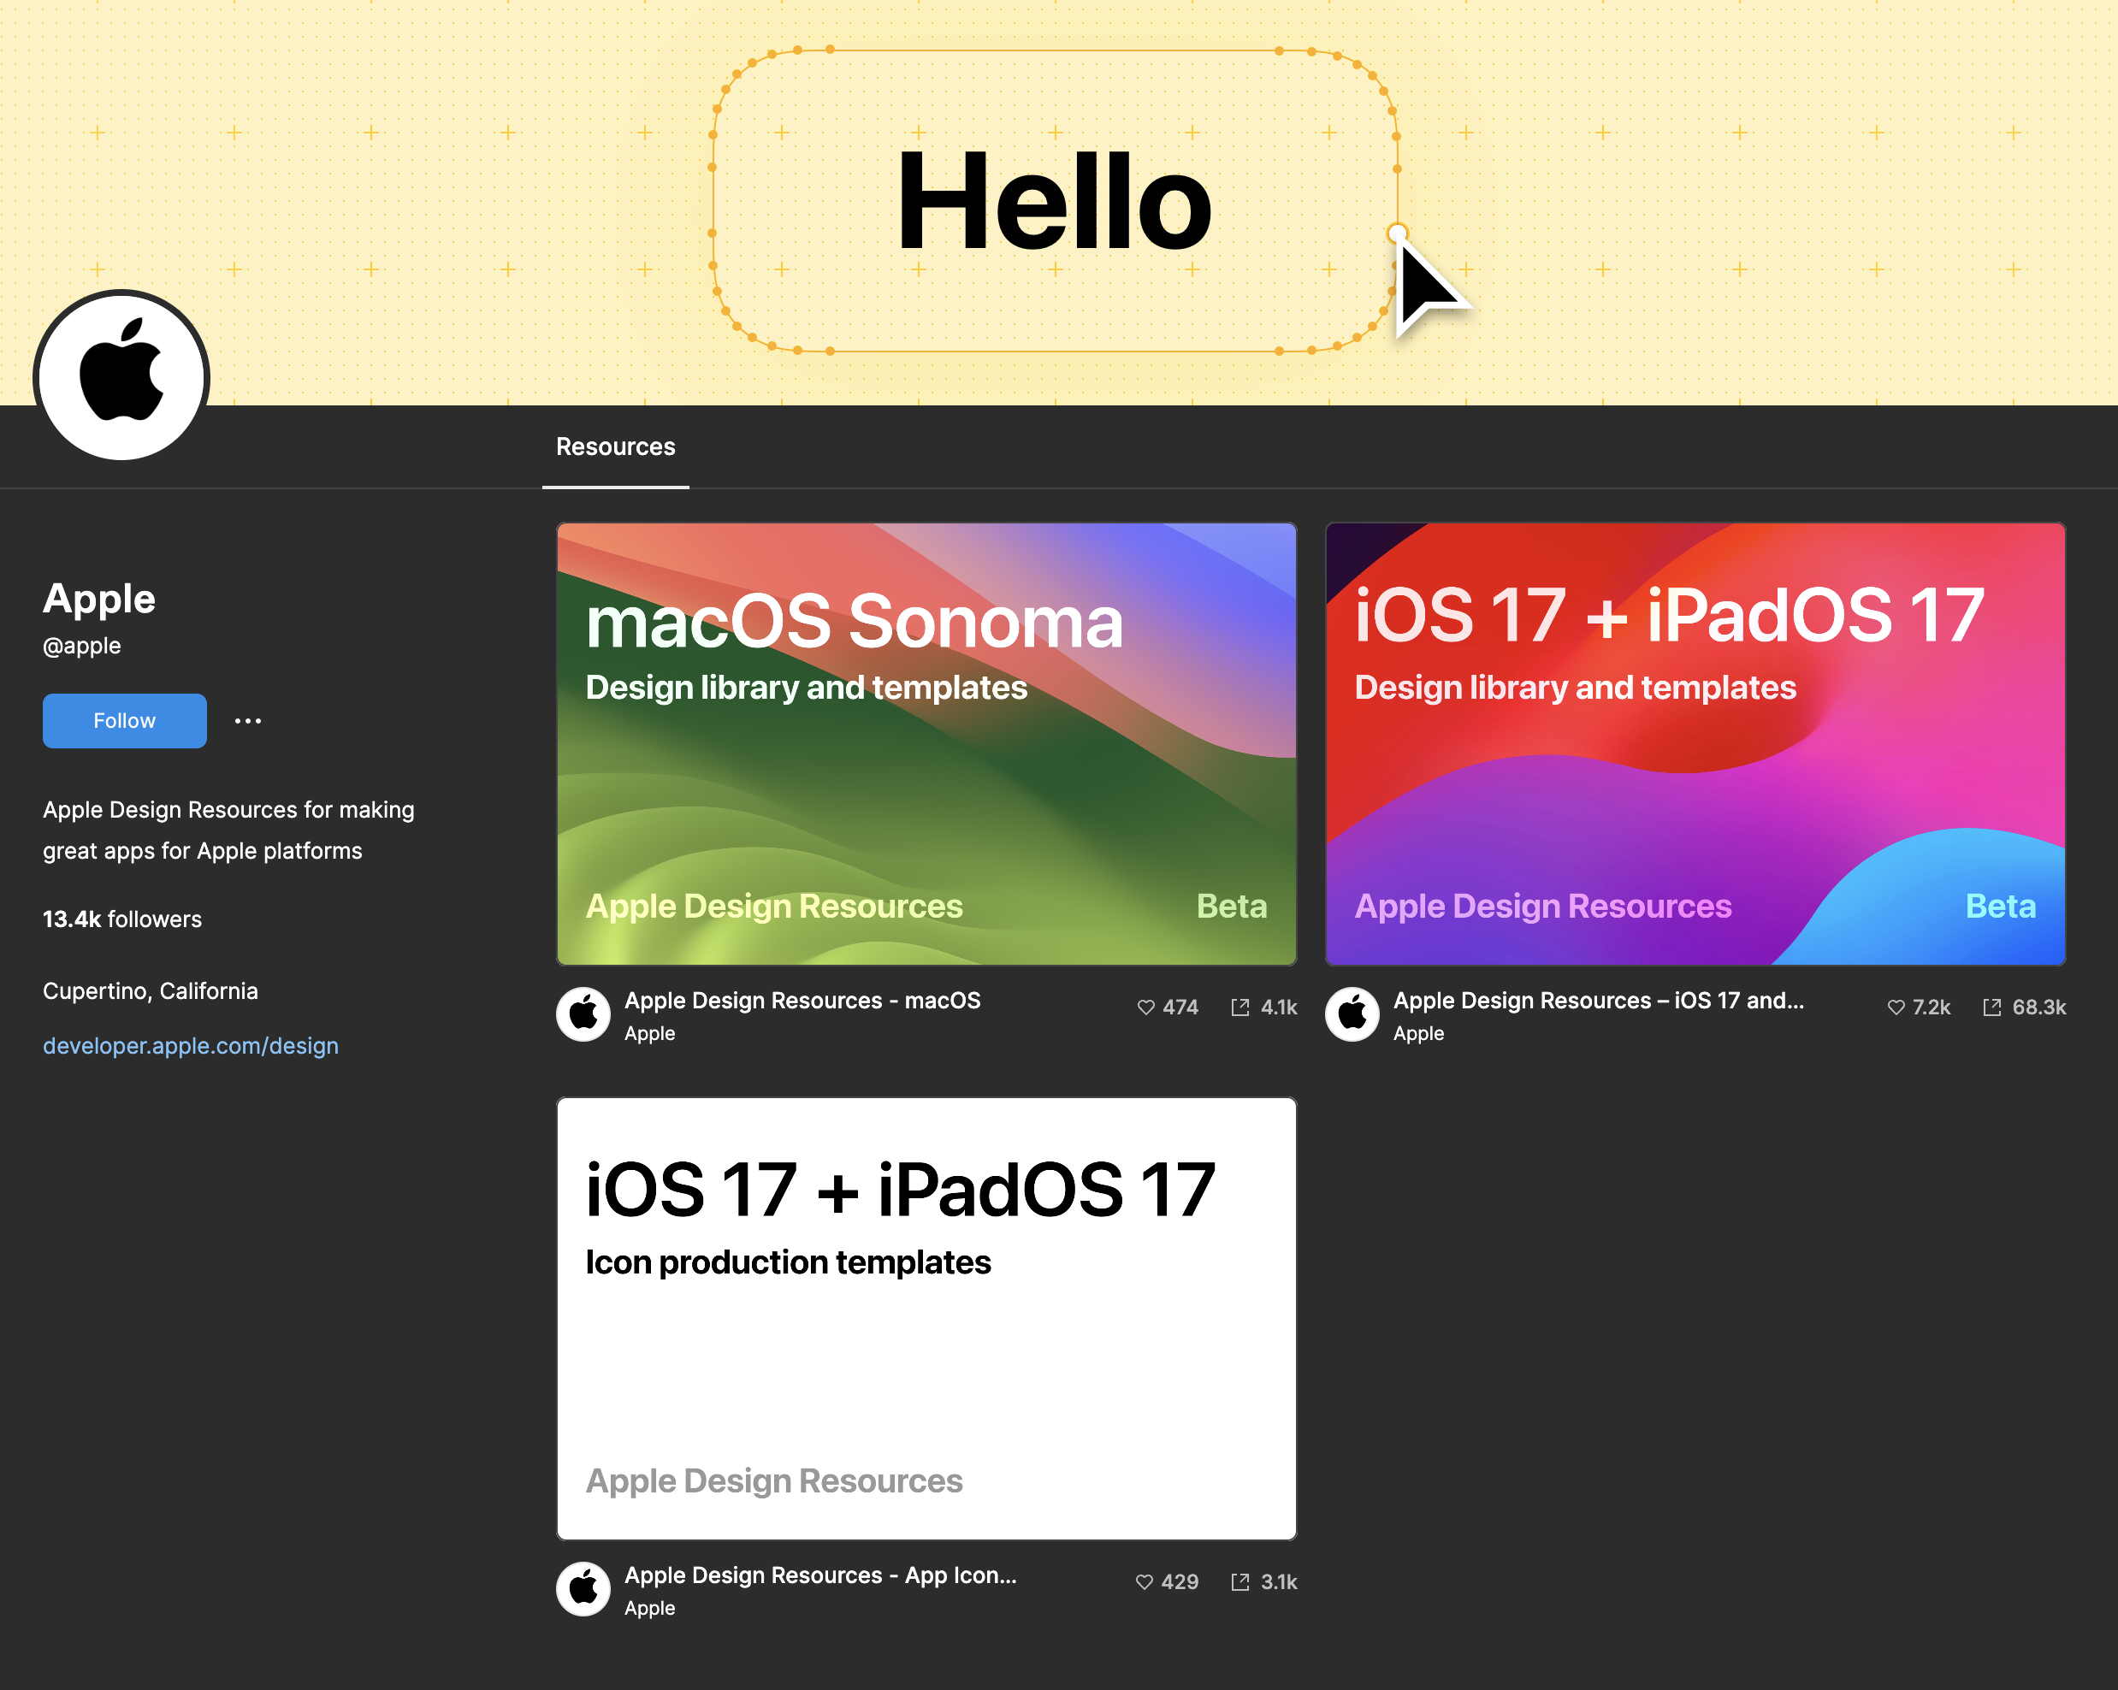Viewport: 2118px width, 1690px height.
Task: Open Apple Design Resources – iOS 17 and... title
Action: tap(1598, 1000)
